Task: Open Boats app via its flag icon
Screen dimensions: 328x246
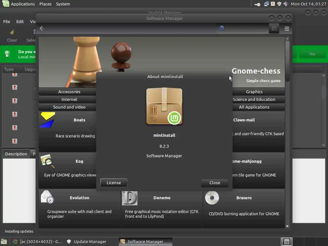Action: (48, 120)
